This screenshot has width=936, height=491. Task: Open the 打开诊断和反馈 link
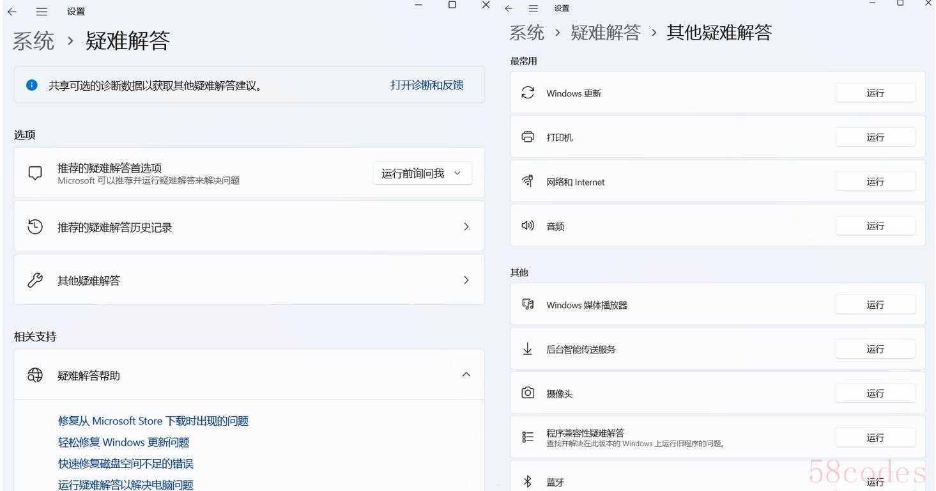427,85
